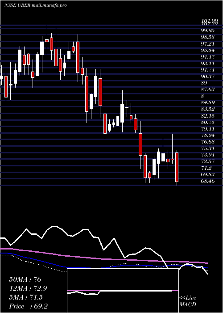Click the NYSE UBER mail.munafa.pro title text
Image resolution: width=223 pixels, height=313 pixels.
coord(35,5)
